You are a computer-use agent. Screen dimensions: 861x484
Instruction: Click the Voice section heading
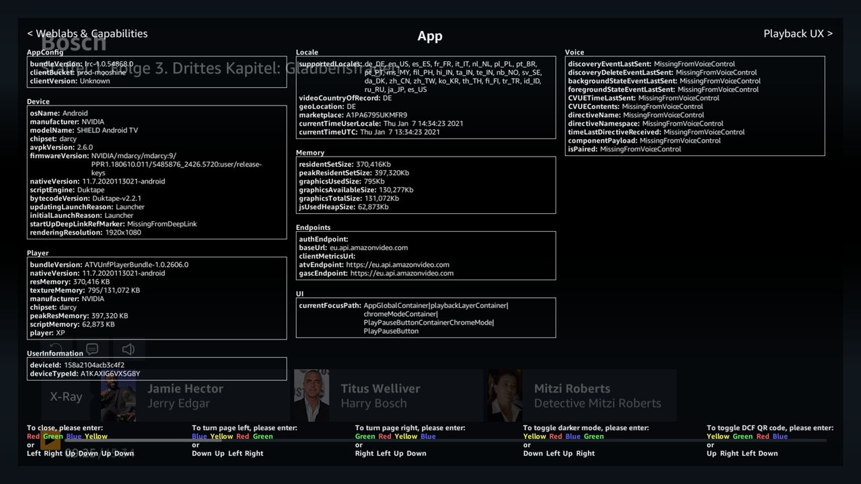pyautogui.click(x=574, y=52)
